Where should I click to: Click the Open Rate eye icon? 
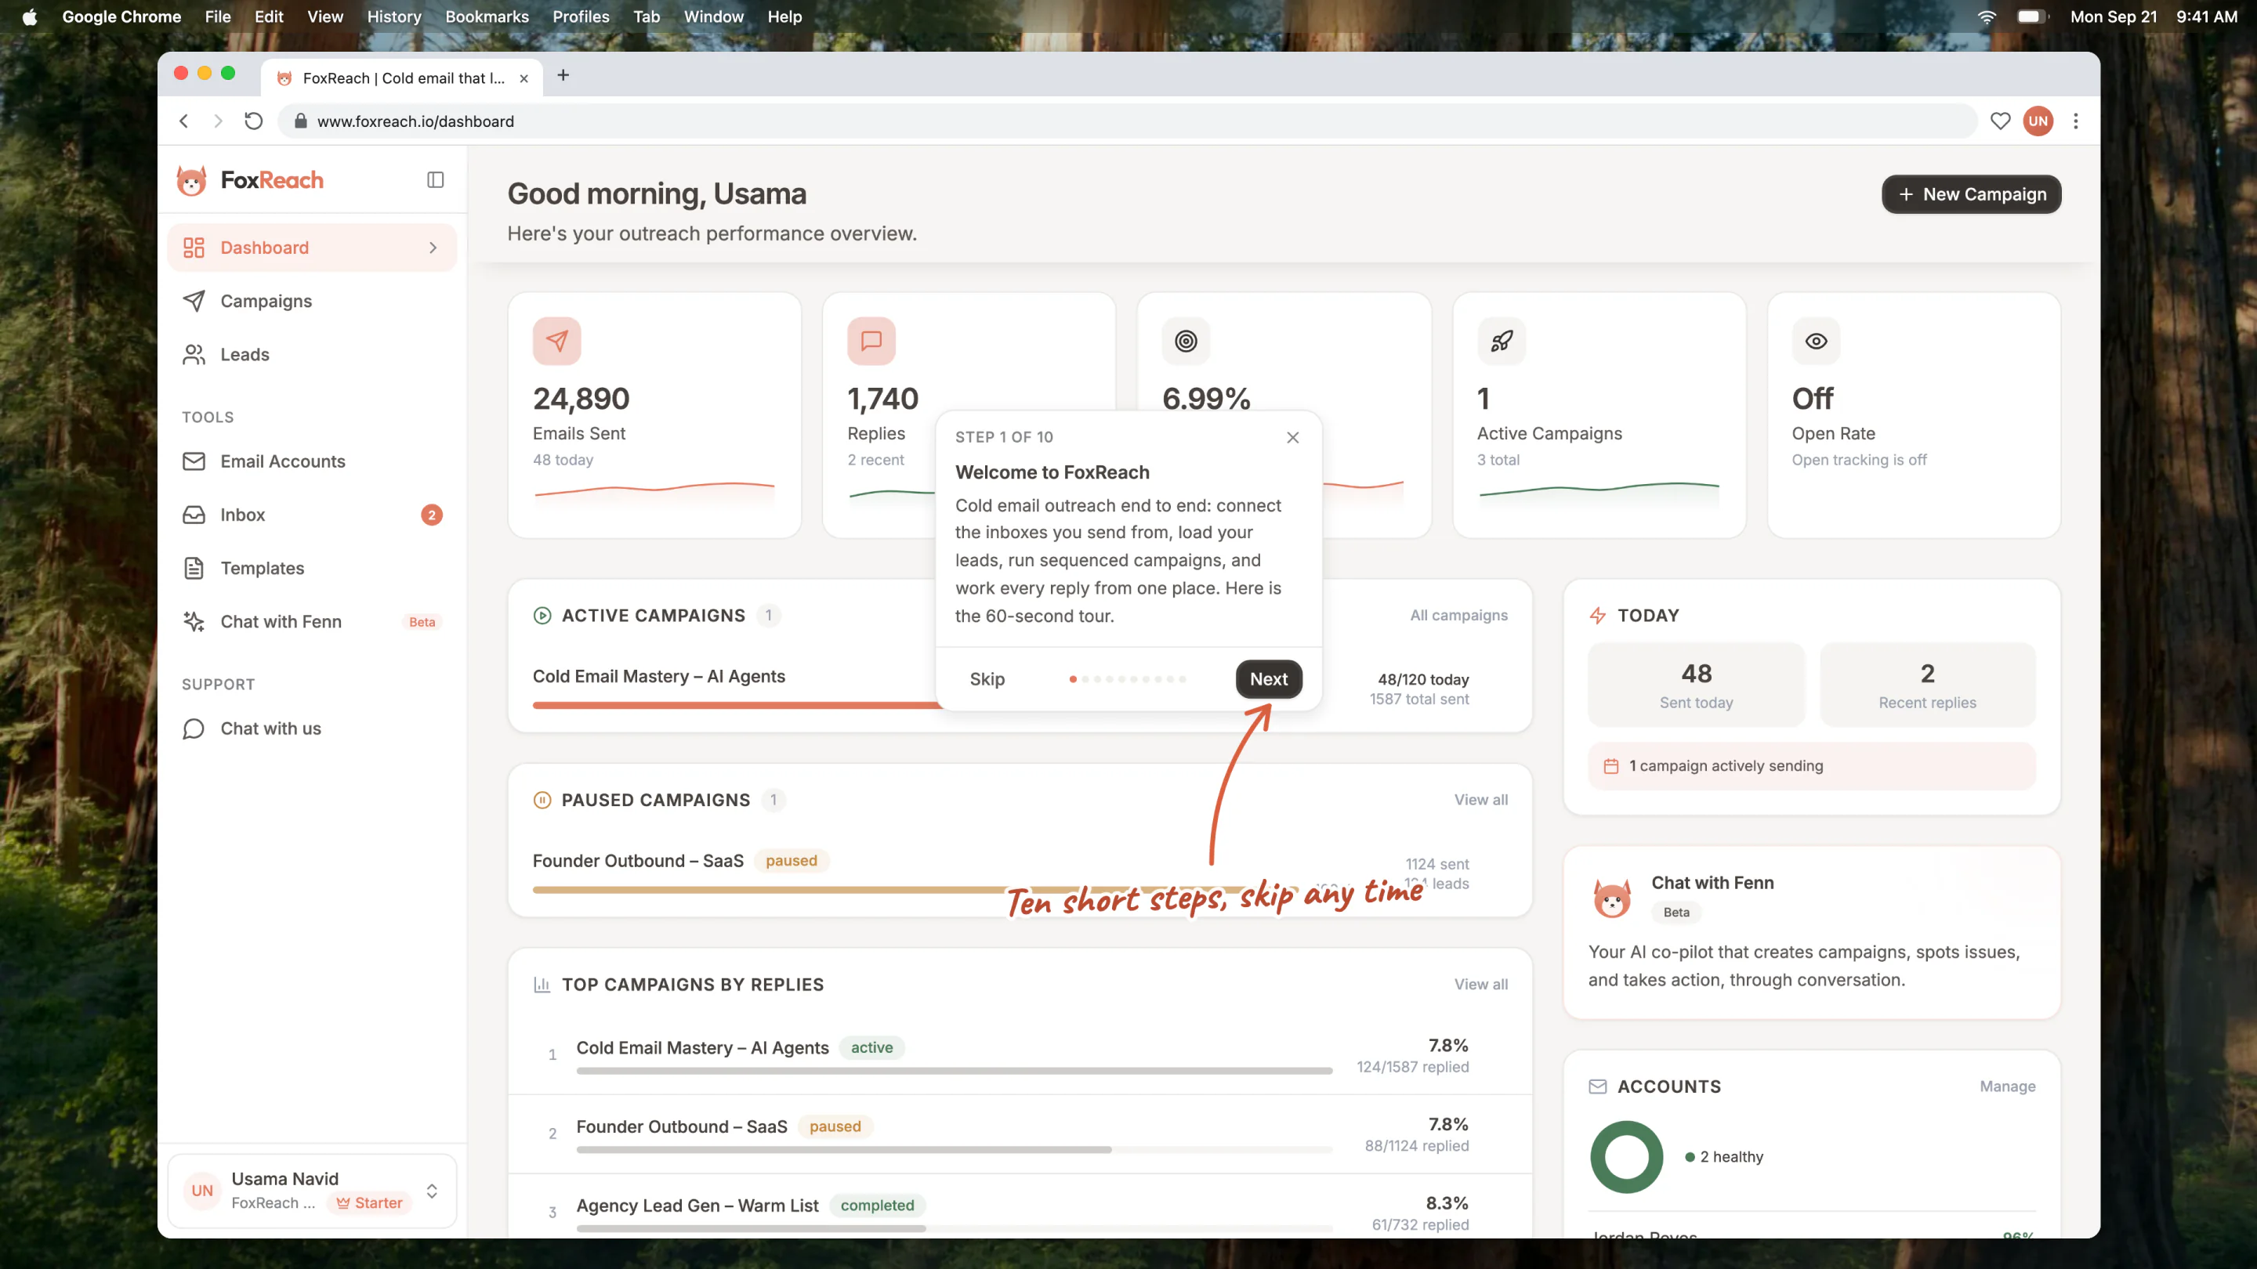click(x=1817, y=341)
